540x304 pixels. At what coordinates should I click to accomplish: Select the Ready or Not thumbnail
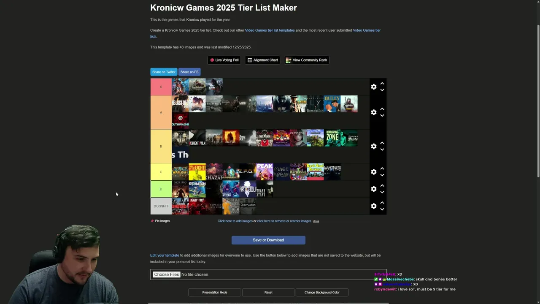click(197, 206)
